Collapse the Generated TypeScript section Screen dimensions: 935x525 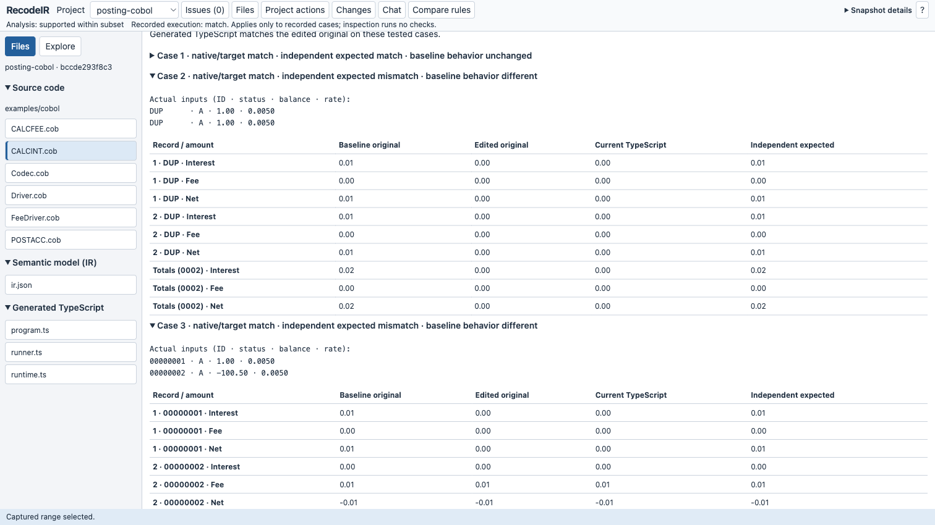pos(54,308)
